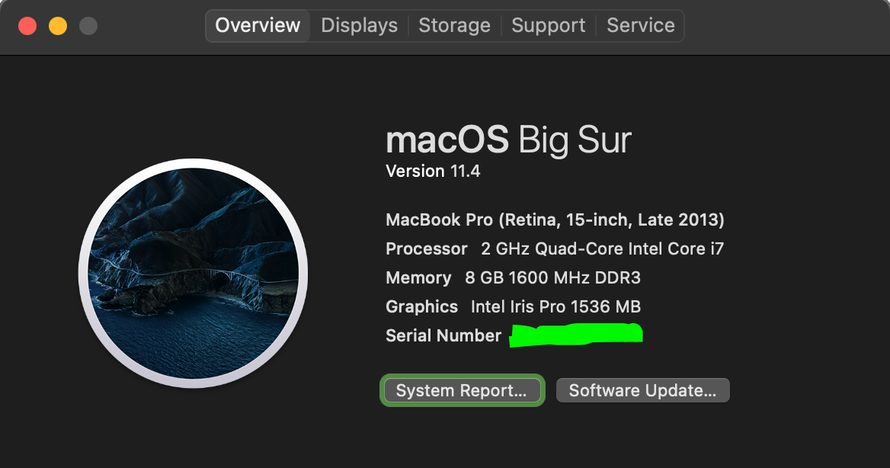The width and height of the screenshot is (890, 468).
Task: Minimize the window with yellow button
Action: [58, 26]
